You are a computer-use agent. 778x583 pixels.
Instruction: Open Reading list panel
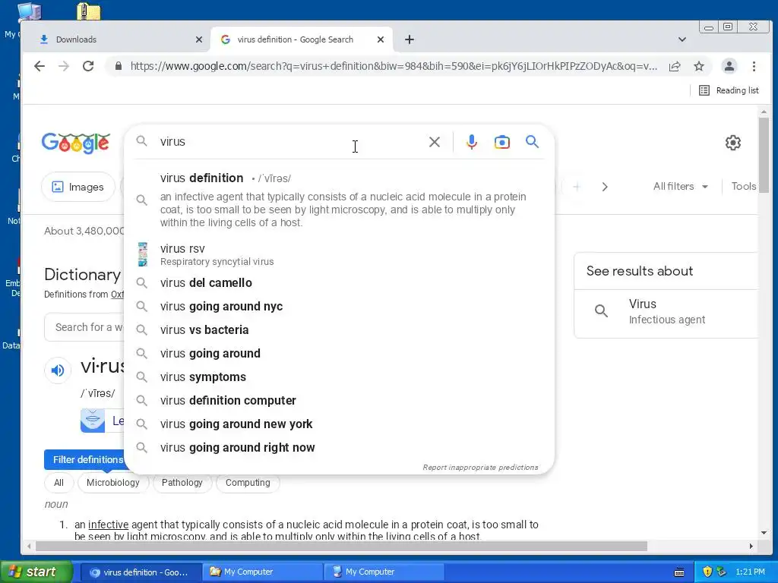click(729, 90)
